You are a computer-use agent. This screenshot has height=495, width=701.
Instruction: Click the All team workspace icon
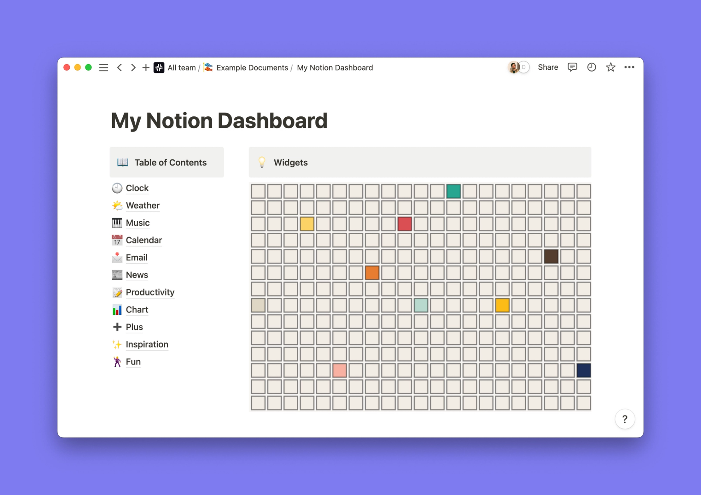(x=159, y=68)
